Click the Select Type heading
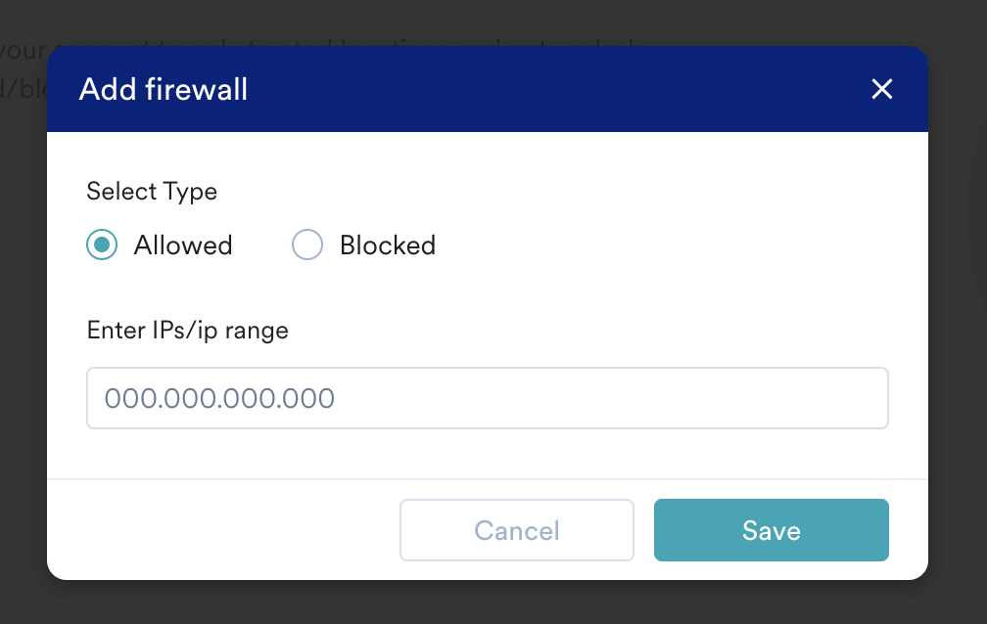This screenshot has height=624, width=987. click(152, 191)
